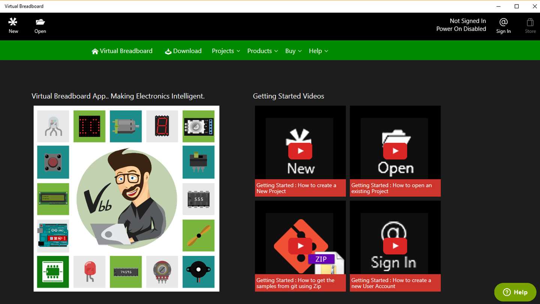540x304 pixels.
Task: Click the DC motor component icon
Action: (x=126, y=126)
